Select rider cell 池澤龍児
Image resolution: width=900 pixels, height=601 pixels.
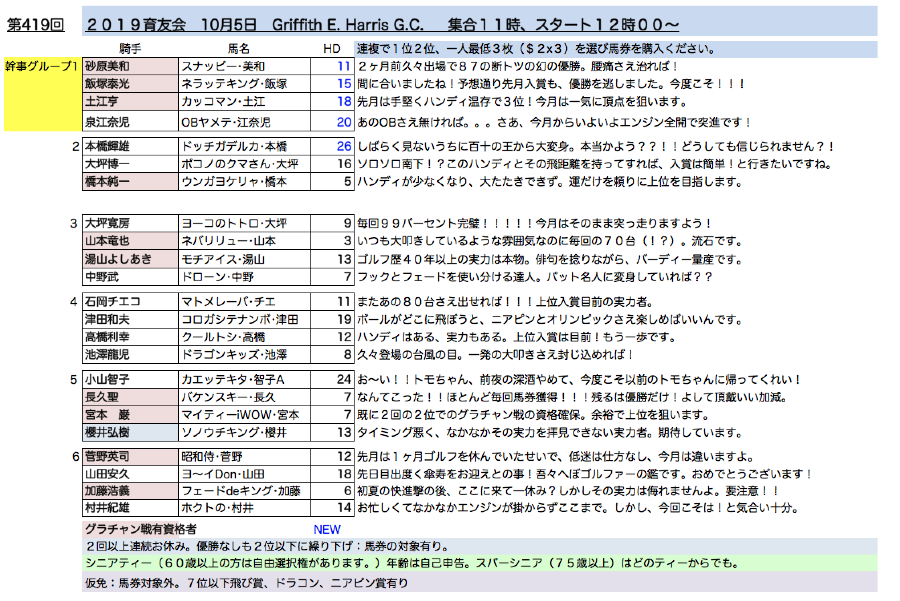pyautogui.click(x=130, y=355)
